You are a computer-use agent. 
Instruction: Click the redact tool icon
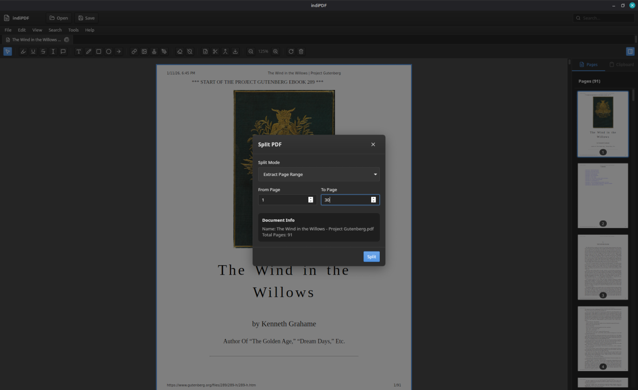point(190,52)
